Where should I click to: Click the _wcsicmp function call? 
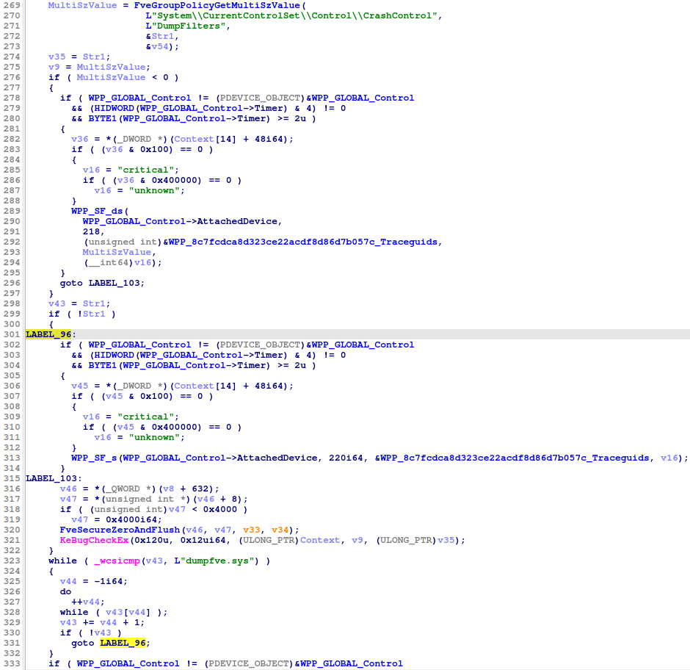(x=114, y=561)
